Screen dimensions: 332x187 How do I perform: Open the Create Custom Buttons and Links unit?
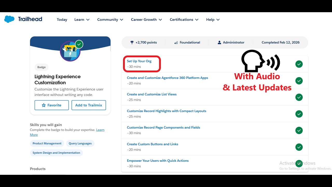[153, 144]
